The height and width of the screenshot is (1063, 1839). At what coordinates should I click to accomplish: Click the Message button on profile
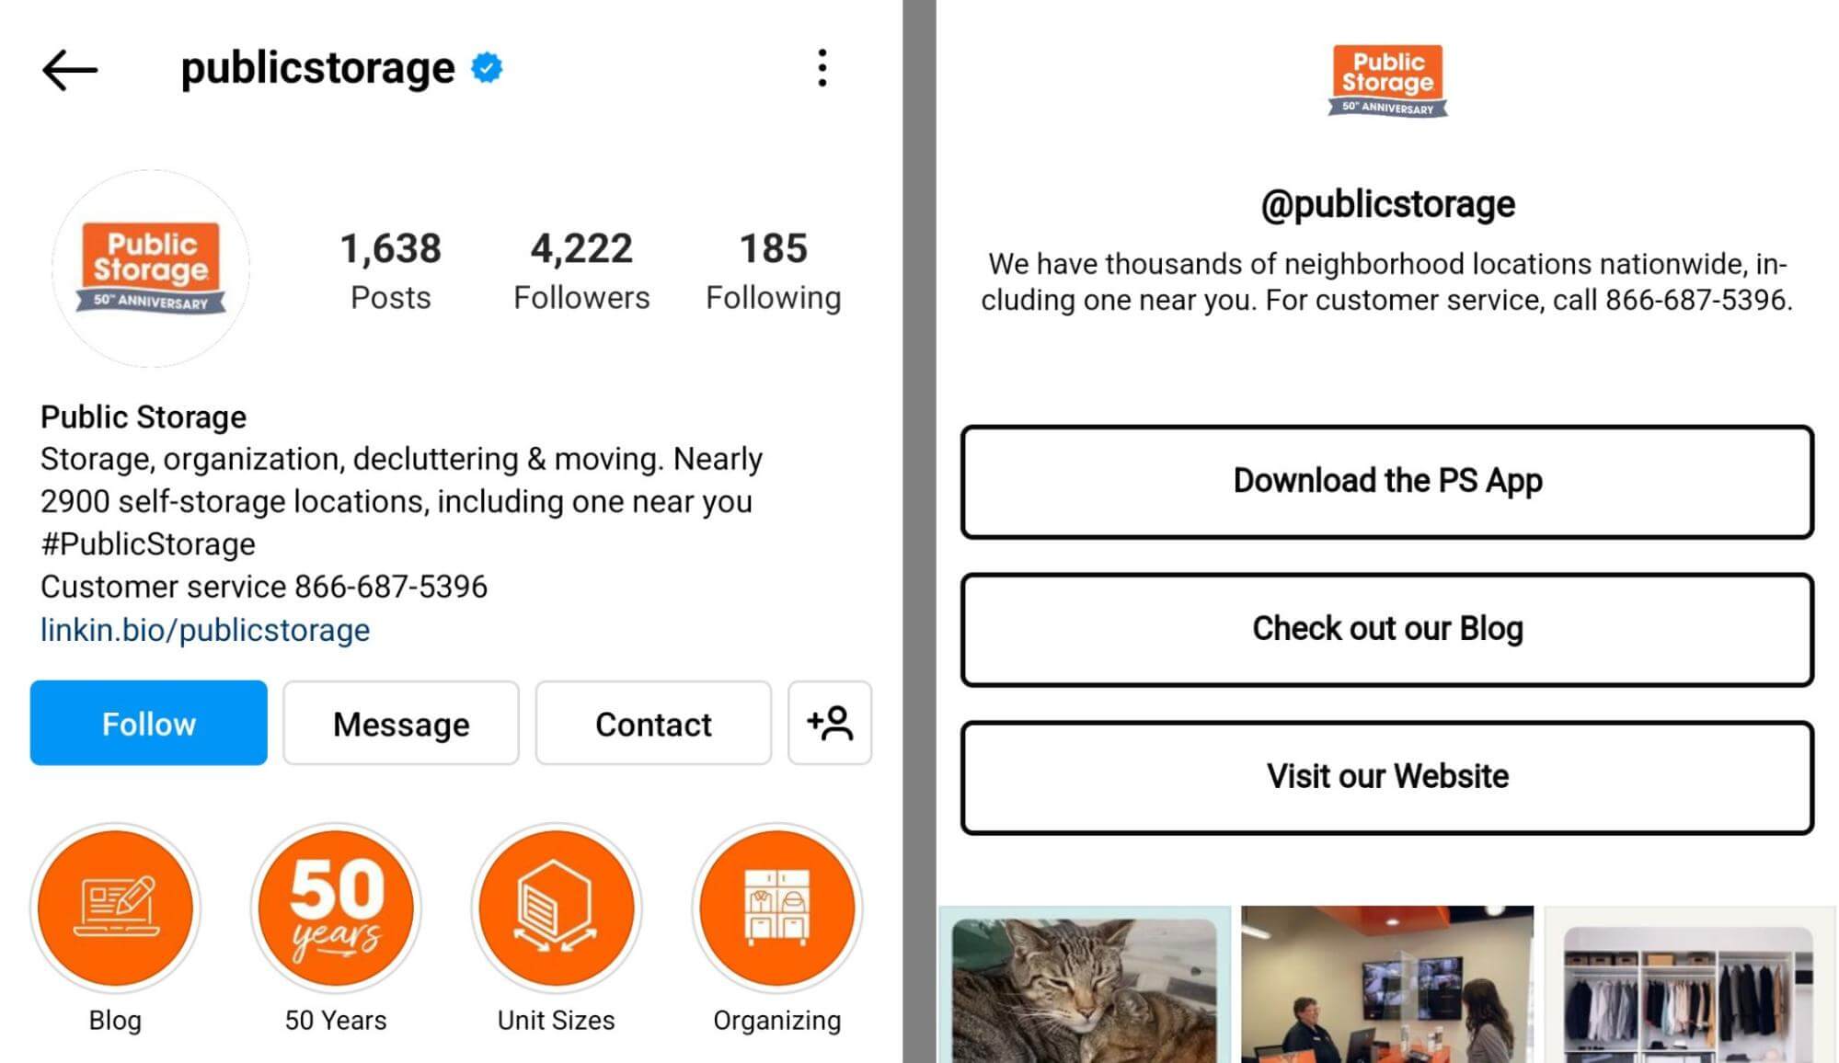click(400, 724)
